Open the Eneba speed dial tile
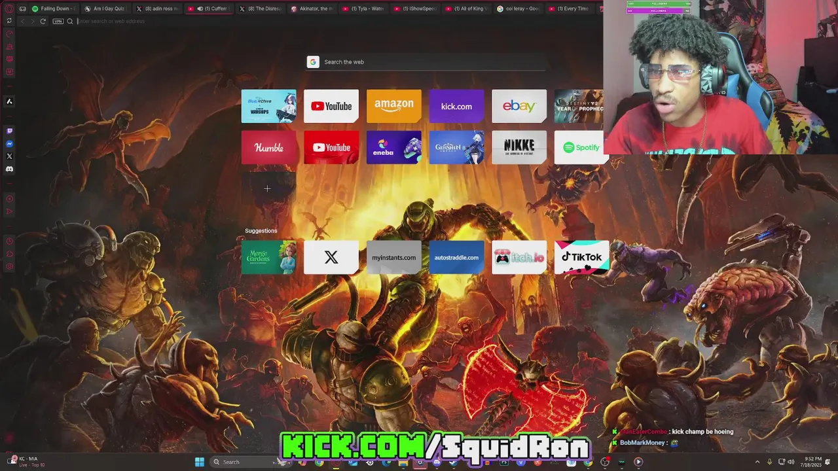This screenshot has height=471, width=838. pos(394,147)
